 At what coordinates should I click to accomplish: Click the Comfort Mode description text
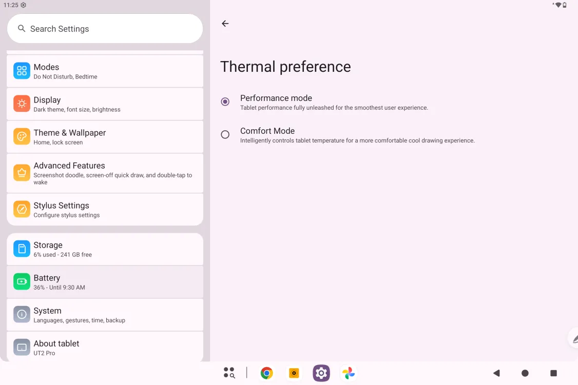tap(357, 140)
